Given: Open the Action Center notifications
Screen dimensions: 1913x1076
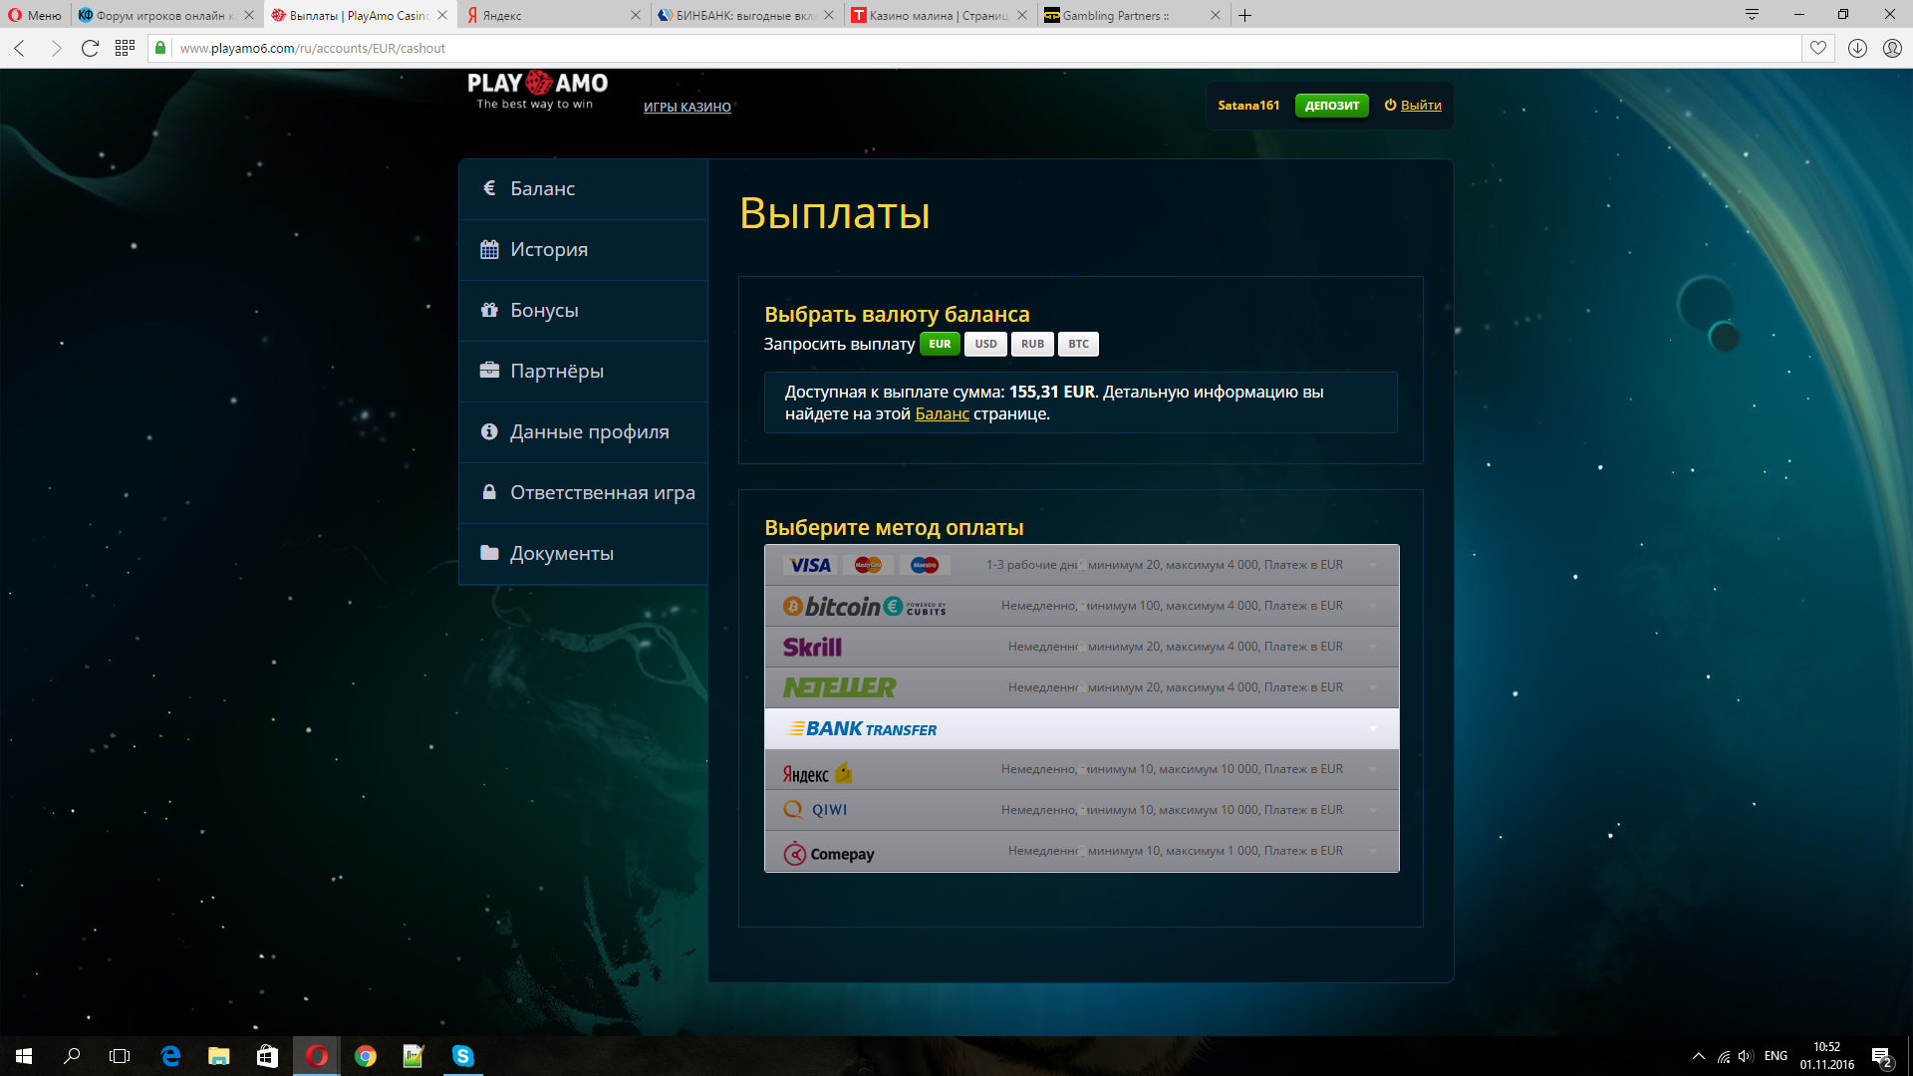Looking at the screenshot, I should (1881, 1056).
